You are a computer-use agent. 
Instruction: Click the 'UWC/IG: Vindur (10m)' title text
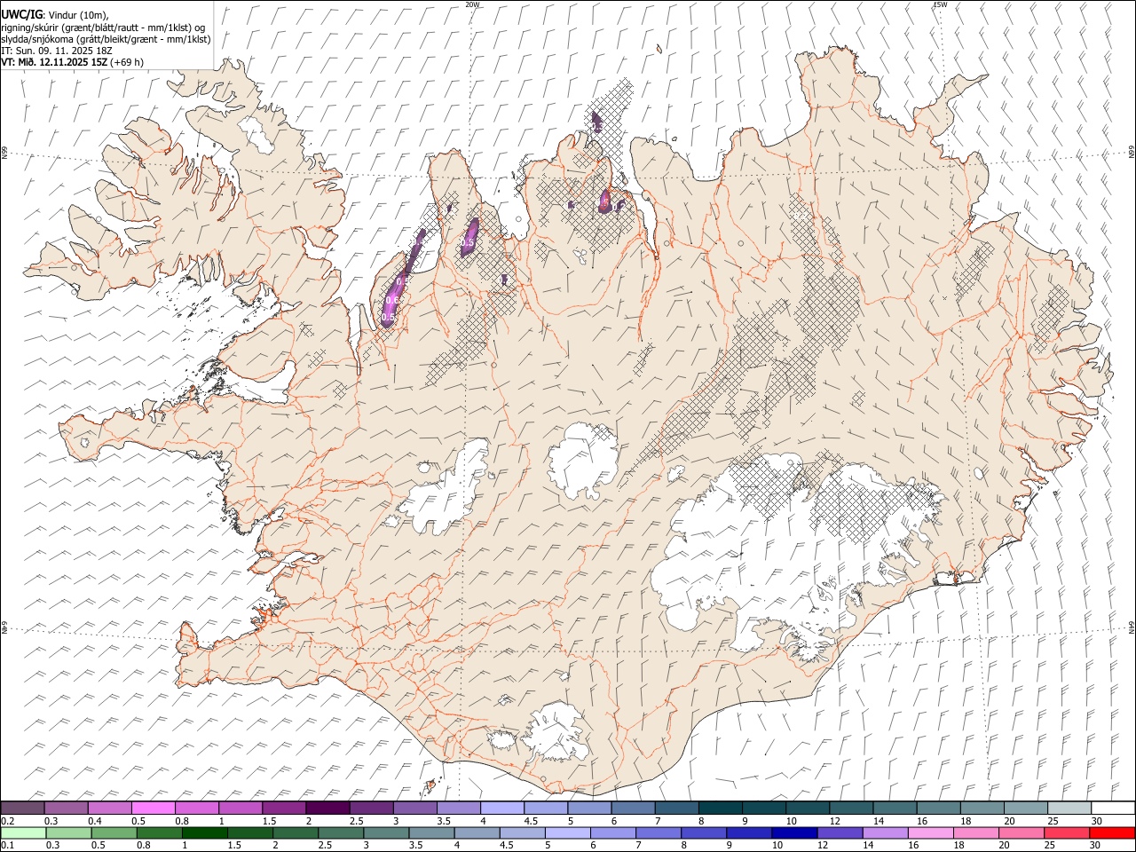click(x=54, y=15)
